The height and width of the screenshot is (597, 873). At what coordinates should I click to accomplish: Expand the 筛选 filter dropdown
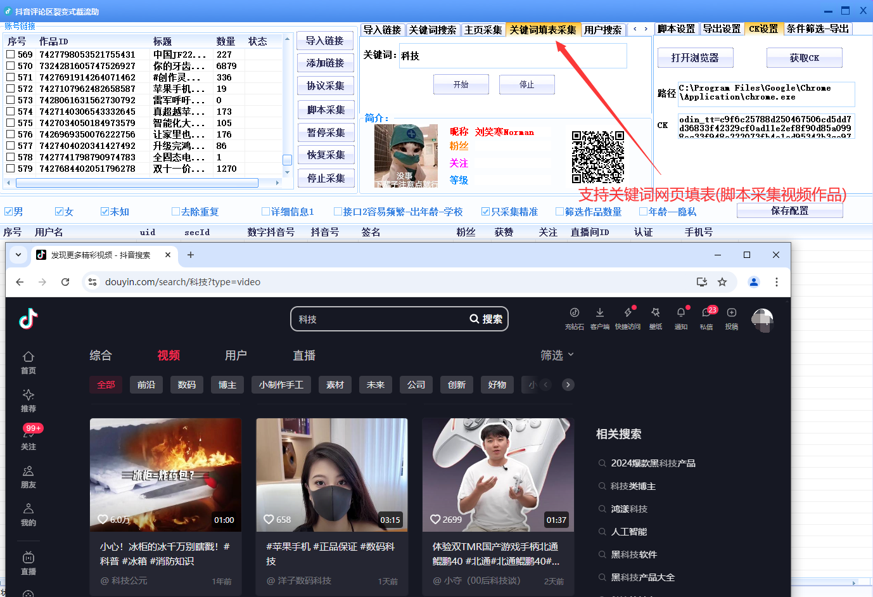(557, 356)
